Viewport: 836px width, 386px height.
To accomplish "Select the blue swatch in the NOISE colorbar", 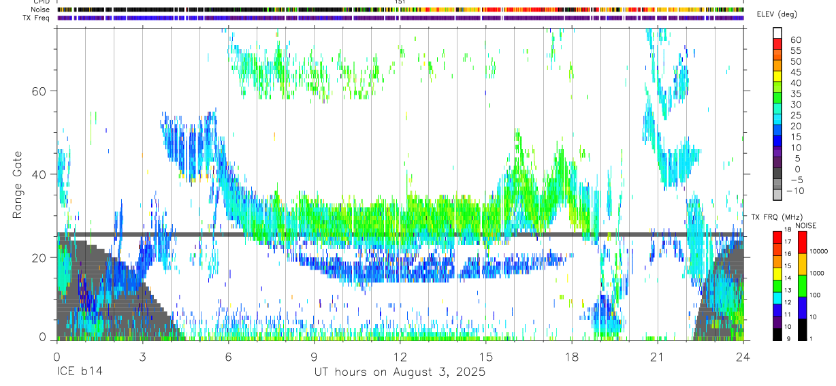I will [802, 308].
